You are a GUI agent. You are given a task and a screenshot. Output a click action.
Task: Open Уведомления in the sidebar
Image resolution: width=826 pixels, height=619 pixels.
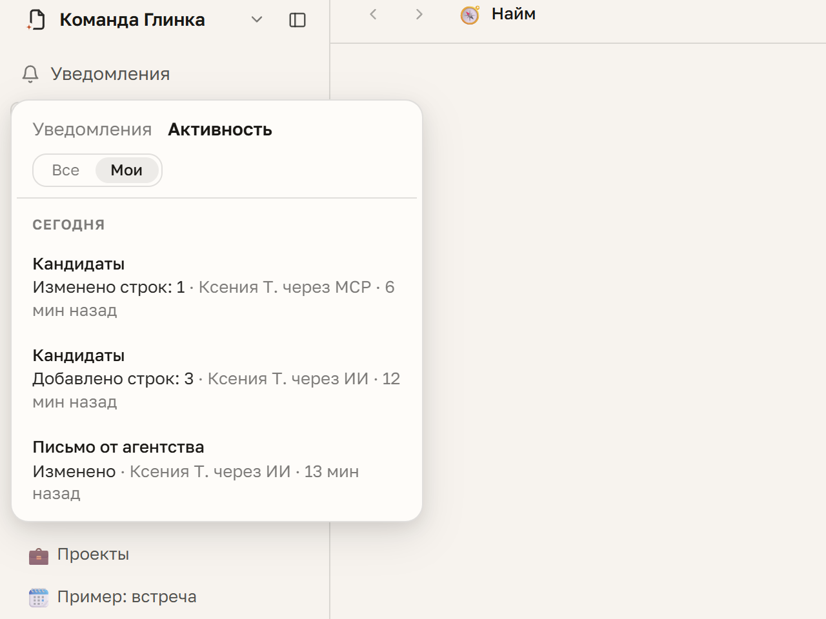tap(110, 74)
